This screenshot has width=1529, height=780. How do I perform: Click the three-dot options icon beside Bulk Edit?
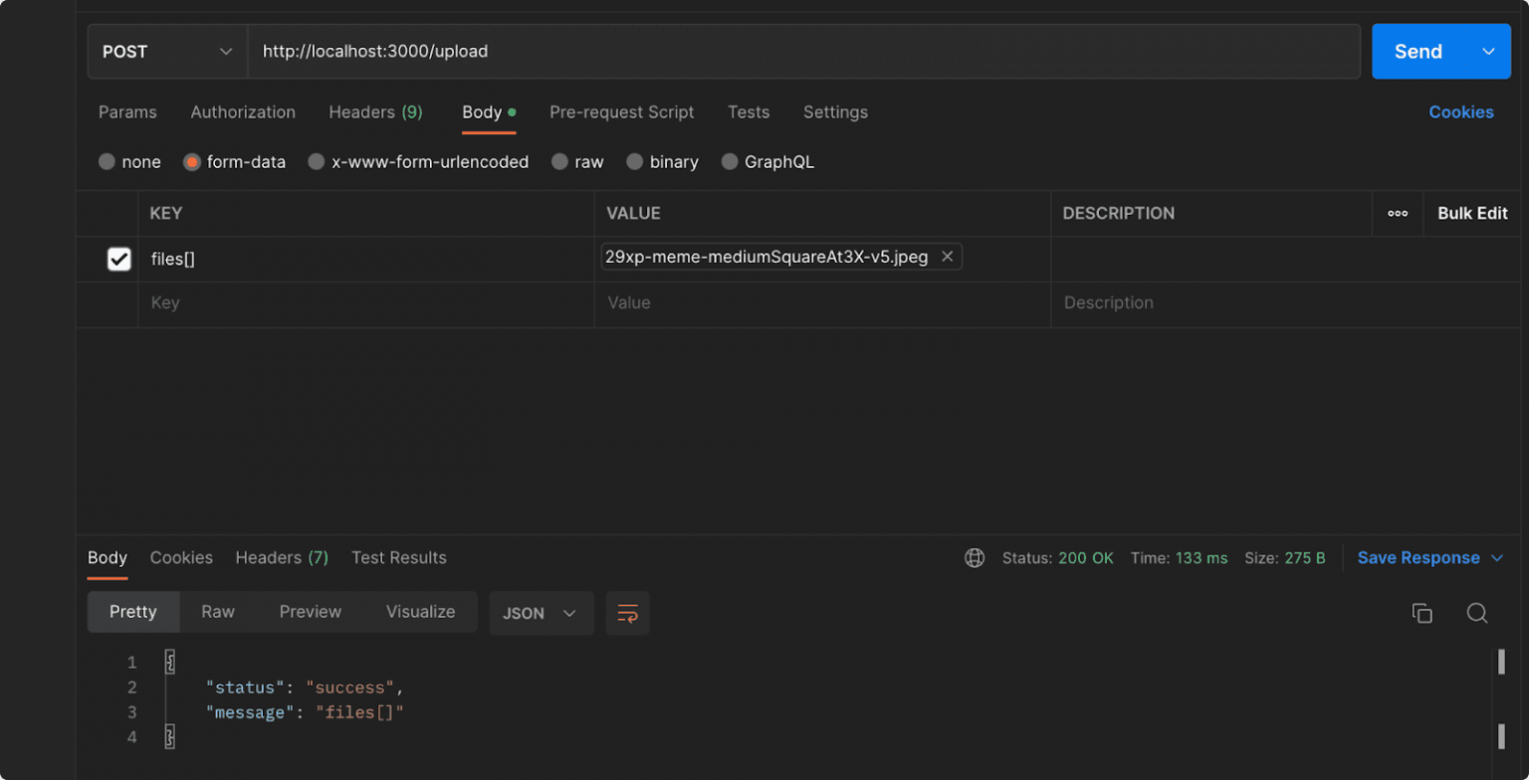click(1398, 213)
